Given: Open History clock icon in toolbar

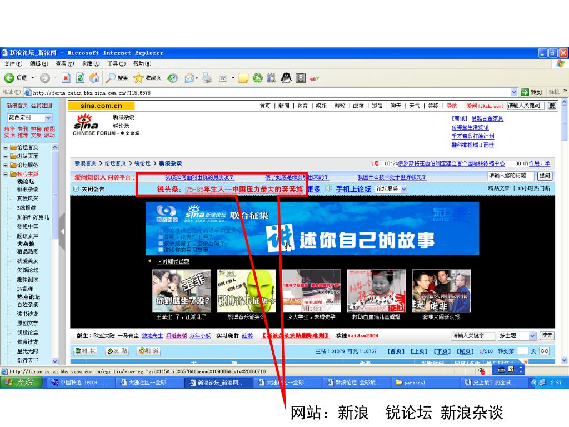Looking at the screenshot, I should pos(173,78).
